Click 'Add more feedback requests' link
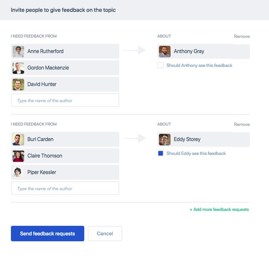269x268 pixels. click(219, 210)
